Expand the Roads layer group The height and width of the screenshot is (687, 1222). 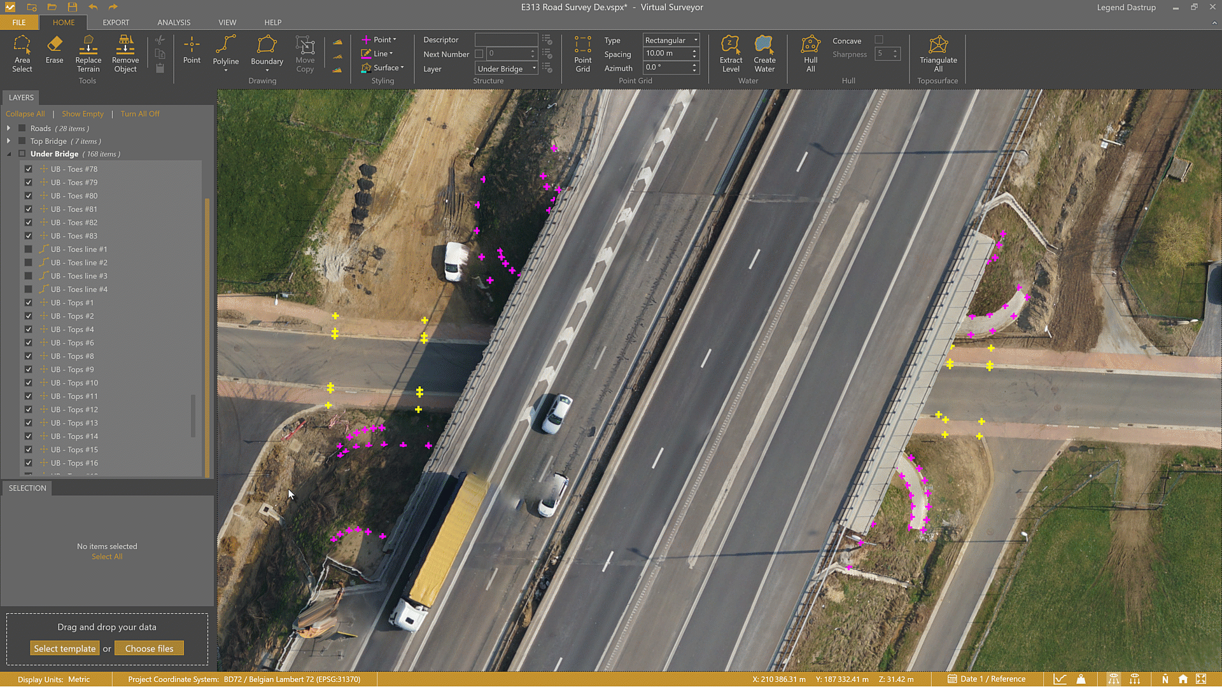click(x=8, y=128)
